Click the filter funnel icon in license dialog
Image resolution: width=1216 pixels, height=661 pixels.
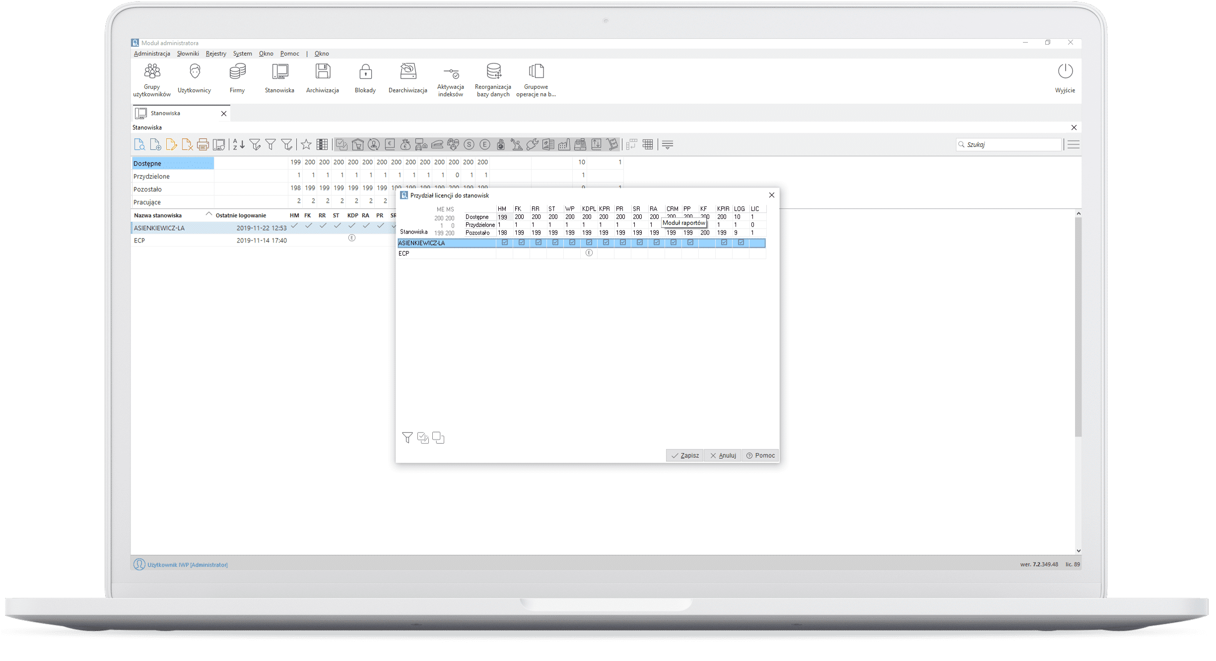pos(407,437)
